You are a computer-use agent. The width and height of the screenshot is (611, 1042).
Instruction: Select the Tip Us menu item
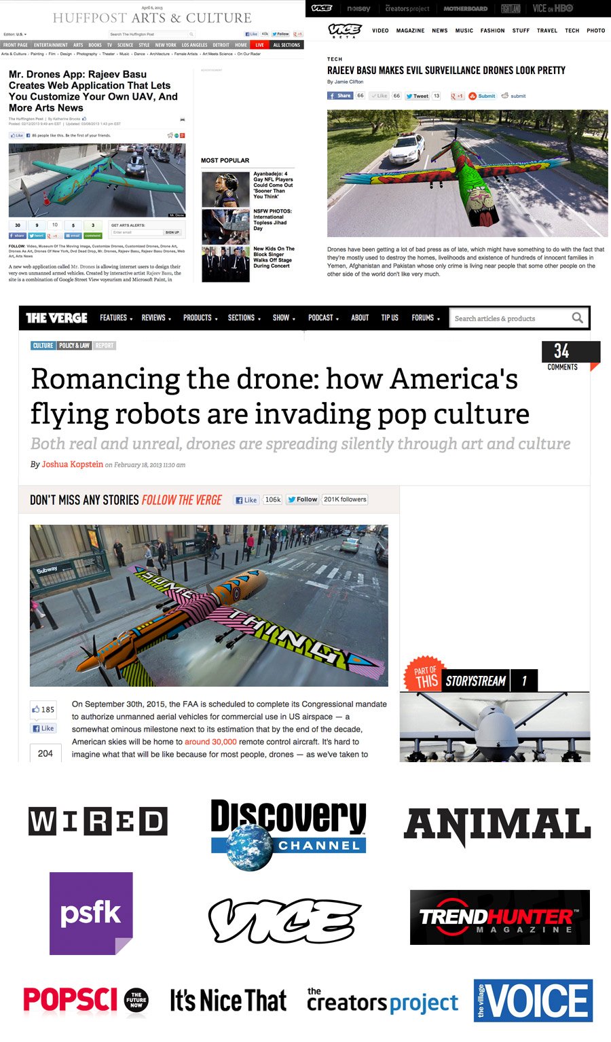[x=390, y=318]
